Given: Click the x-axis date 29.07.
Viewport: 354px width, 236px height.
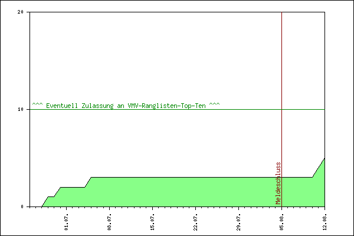Looking at the screenshot, I should [238, 222].
